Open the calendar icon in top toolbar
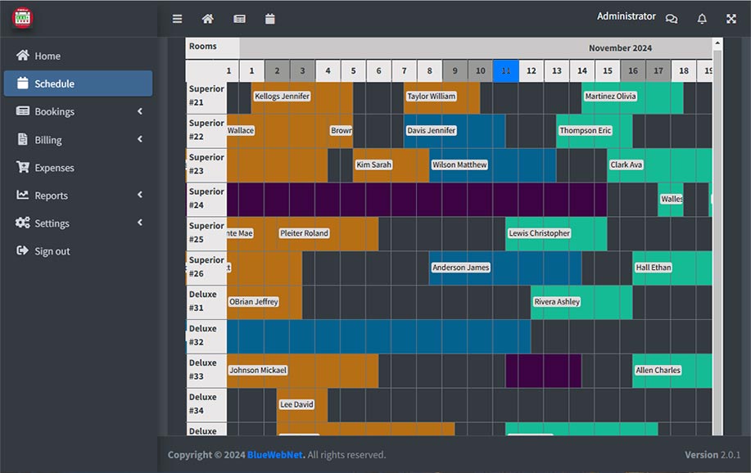 coord(270,19)
